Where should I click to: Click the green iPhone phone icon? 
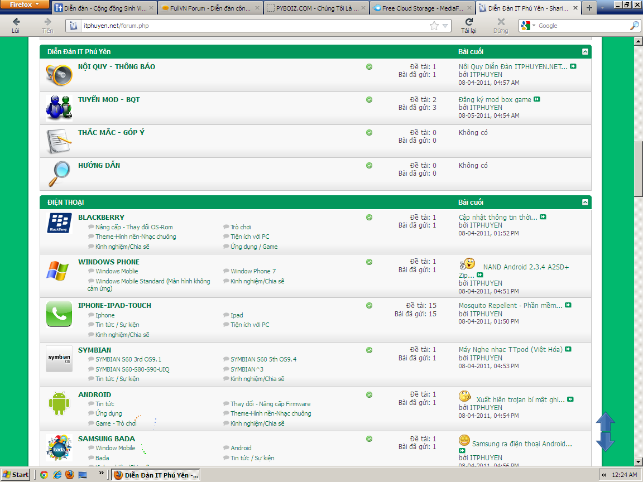pyautogui.click(x=59, y=314)
